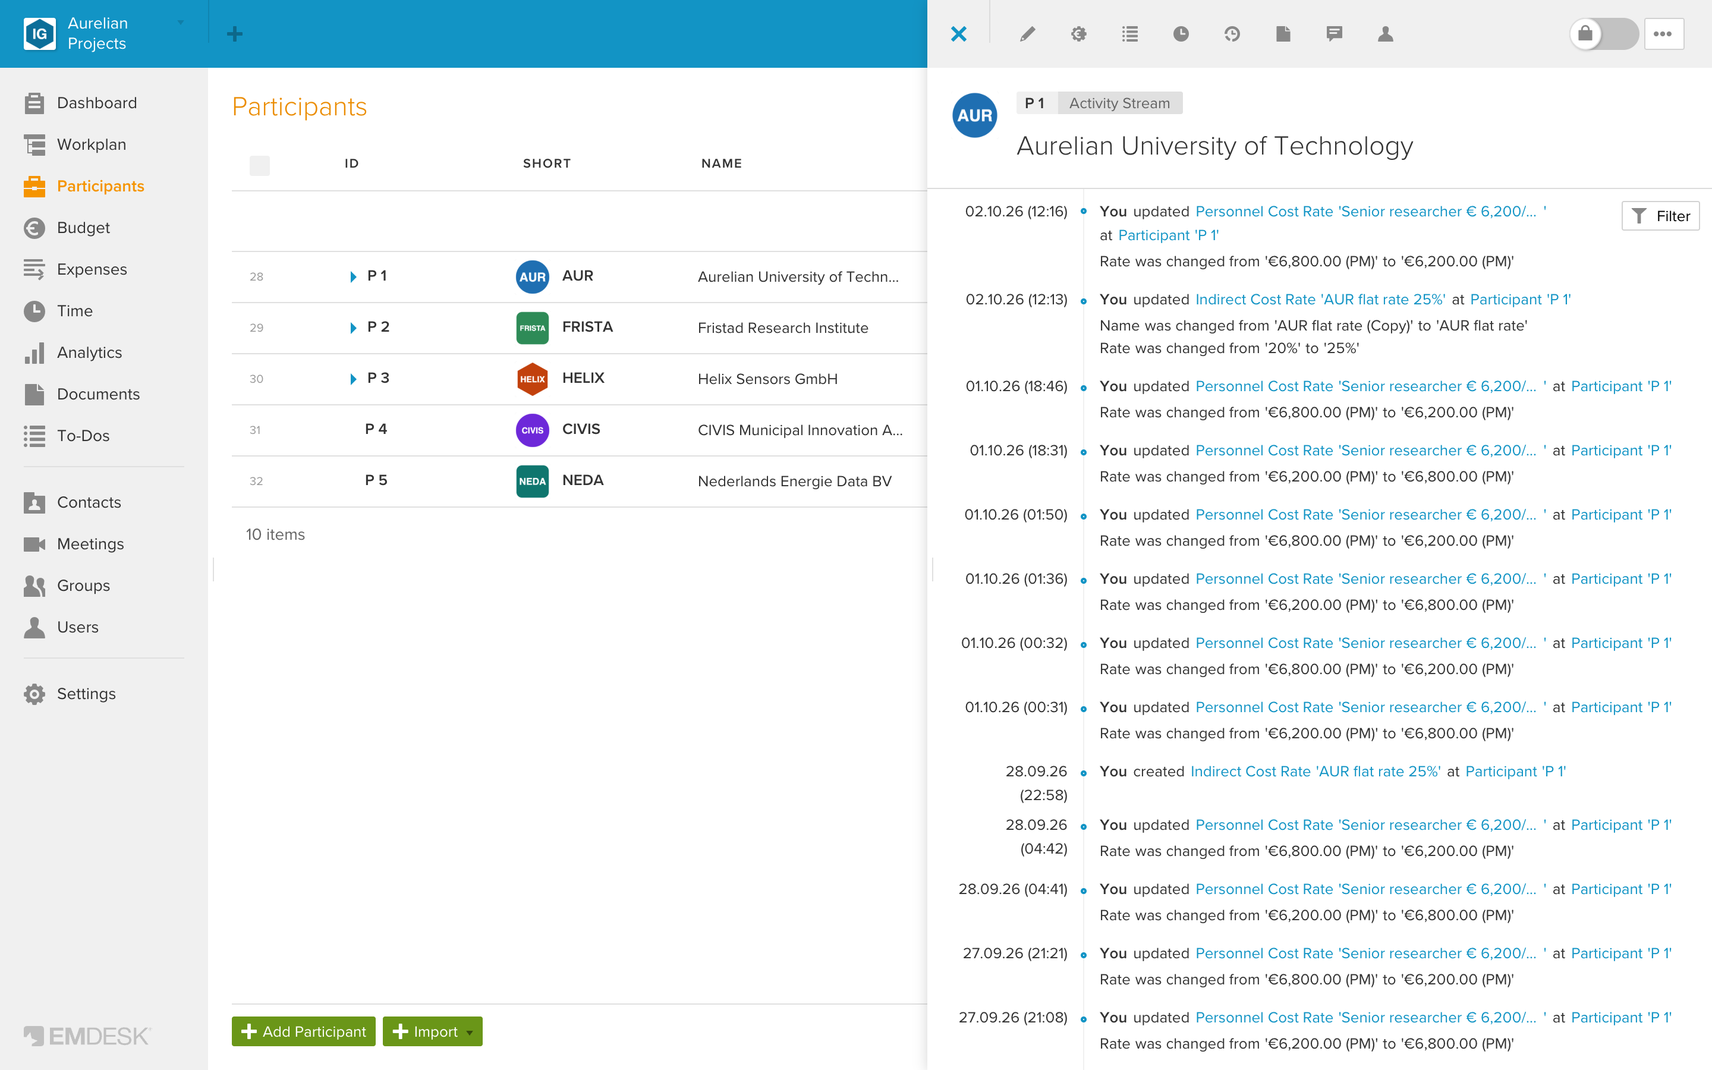Open the comments speech bubble icon
The height and width of the screenshot is (1070, 1712).
tap(1334, 34)
